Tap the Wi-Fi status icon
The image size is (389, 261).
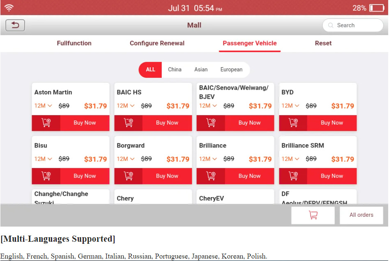point(9,8)
